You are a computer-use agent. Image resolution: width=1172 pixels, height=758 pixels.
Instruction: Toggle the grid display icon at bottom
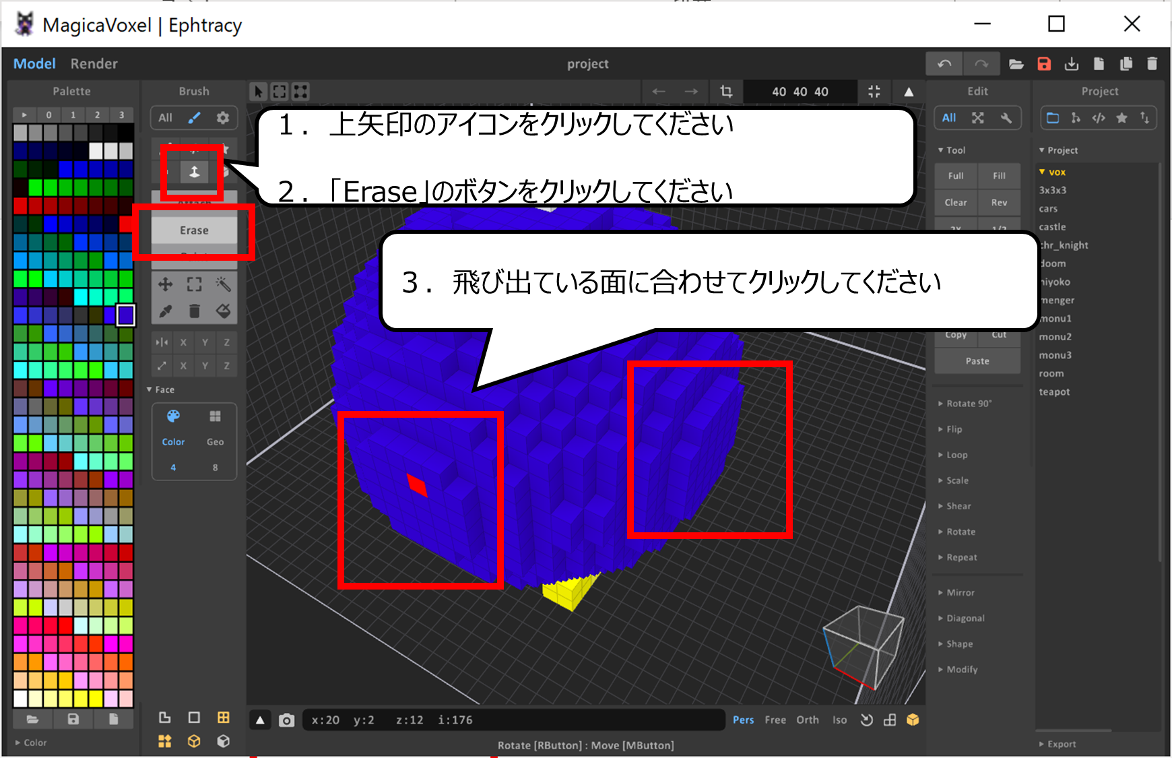pyautogui.click(x=224, y=718)
